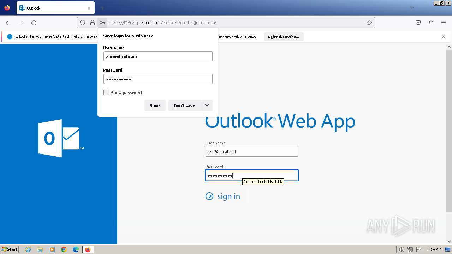Click the volume tray icon

pos(401,249)
